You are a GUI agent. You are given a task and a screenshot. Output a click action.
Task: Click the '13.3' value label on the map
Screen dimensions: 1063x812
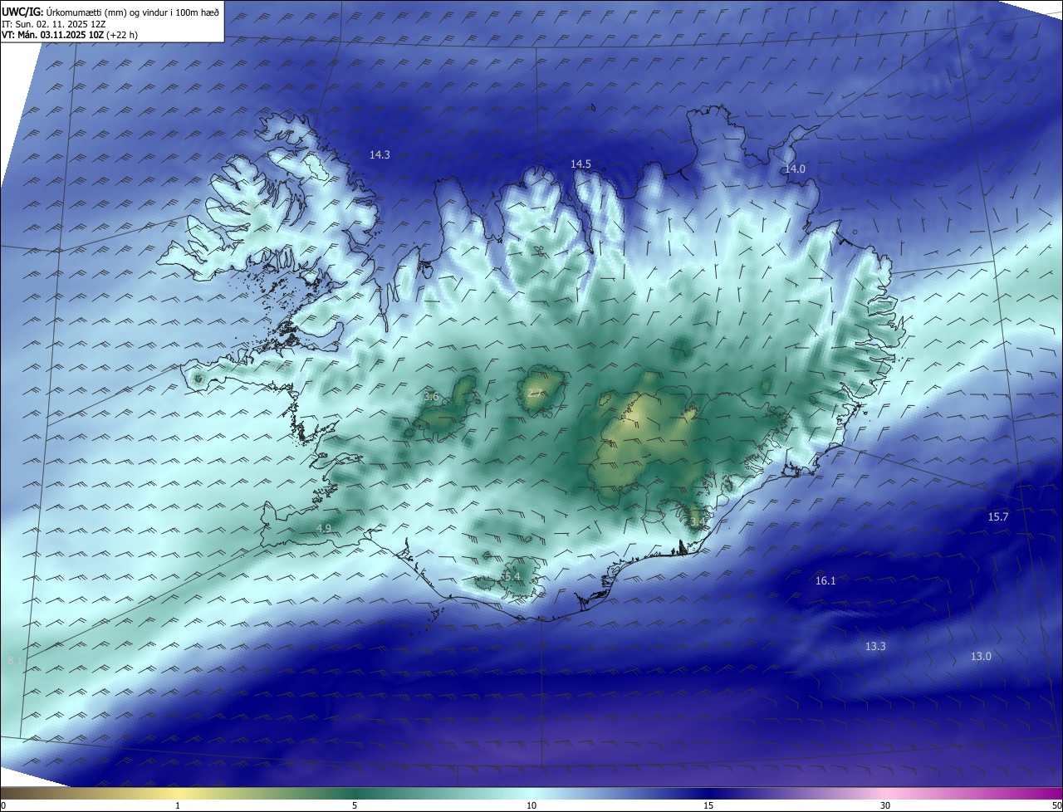point(875,646)
